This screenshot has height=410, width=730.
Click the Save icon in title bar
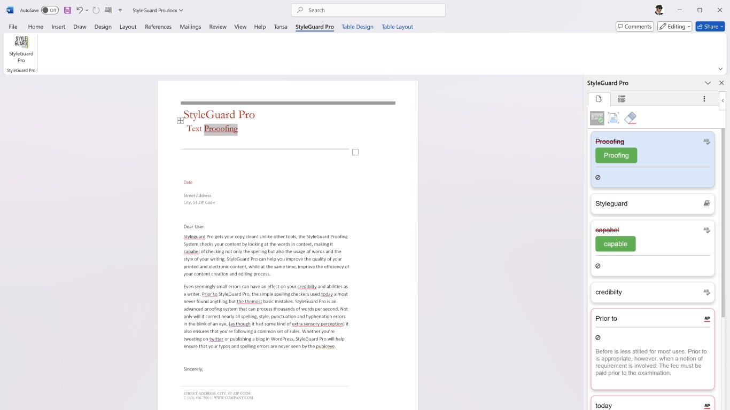[x=67, y=10]
